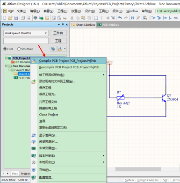
Task: Click the paste toolbar icon
Action: (x=83, y=18)
